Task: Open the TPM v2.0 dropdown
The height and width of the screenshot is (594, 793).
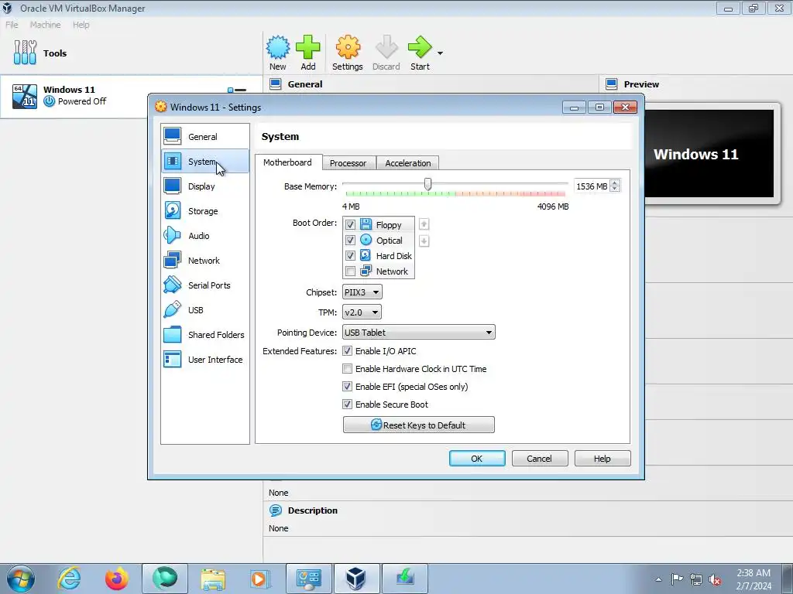Action: (x=362, y=312)
